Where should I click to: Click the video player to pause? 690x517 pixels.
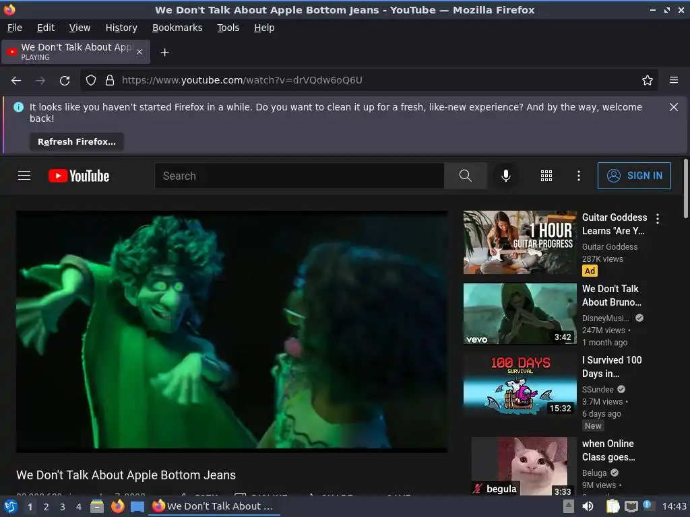point(232,331)
